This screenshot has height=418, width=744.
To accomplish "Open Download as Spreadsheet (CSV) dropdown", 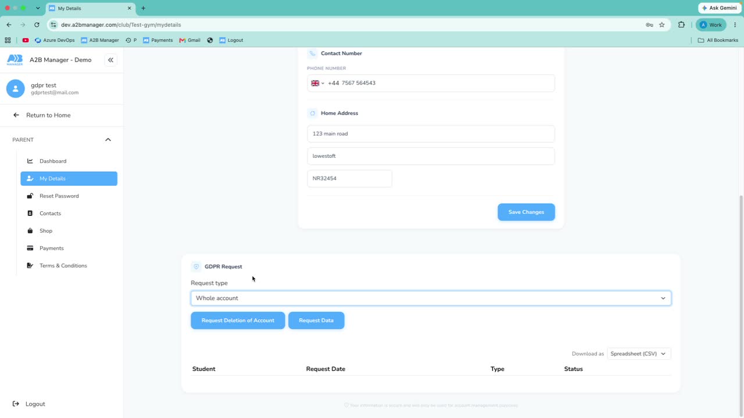I will pyautogui.click(x=639, y=354).
